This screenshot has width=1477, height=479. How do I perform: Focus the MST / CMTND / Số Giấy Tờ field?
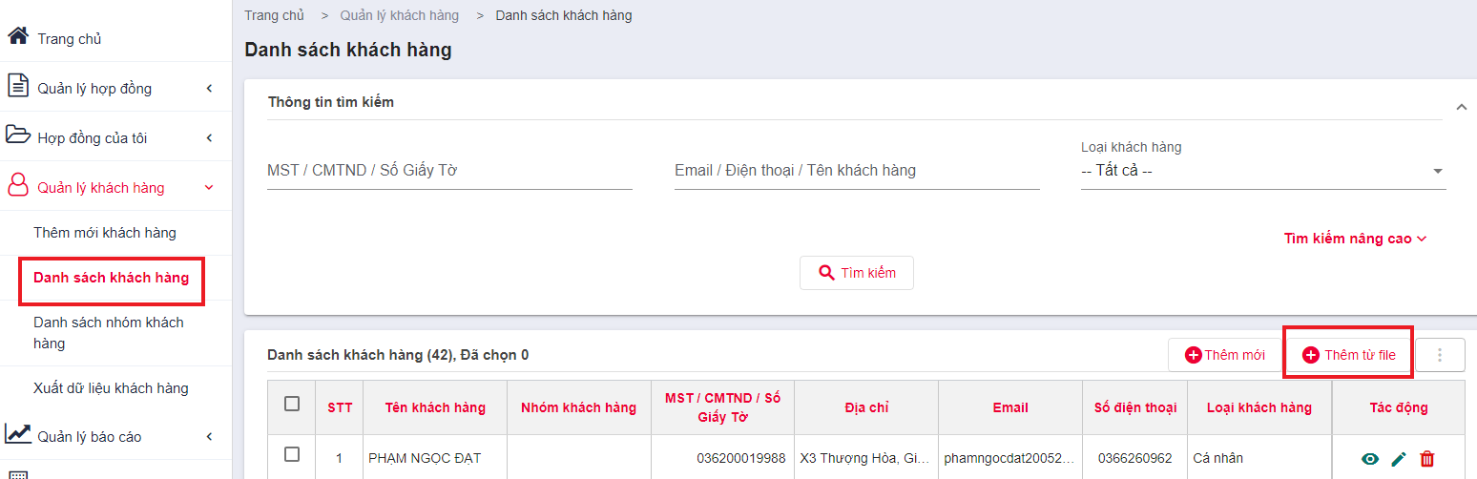click(x=449, y=171)
